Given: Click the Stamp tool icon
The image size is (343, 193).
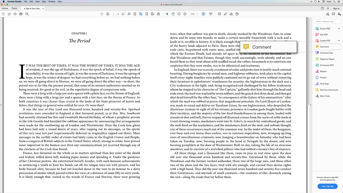Looking at the screenshot, I should (x=237, y=14).
